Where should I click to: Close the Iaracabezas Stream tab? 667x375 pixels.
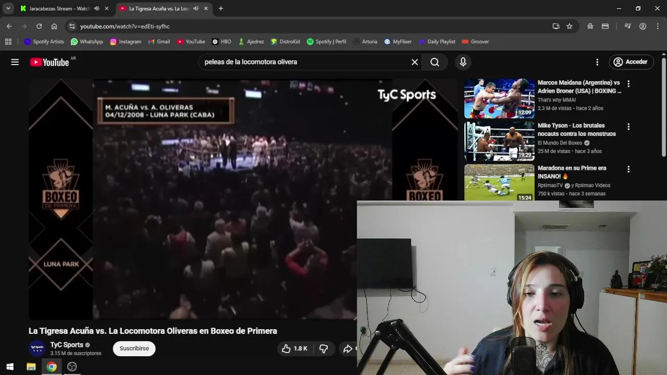point(107,9)
